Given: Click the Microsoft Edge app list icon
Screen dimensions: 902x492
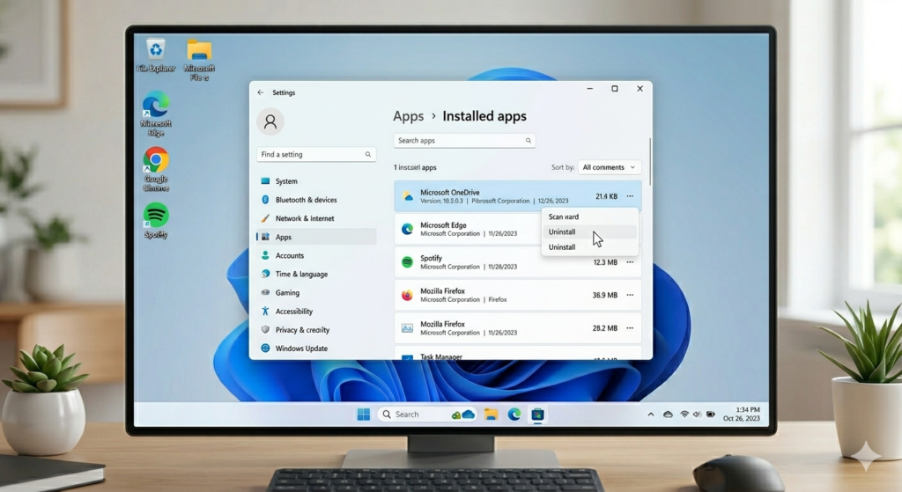Looking at the screenshot, I should 407,230.
